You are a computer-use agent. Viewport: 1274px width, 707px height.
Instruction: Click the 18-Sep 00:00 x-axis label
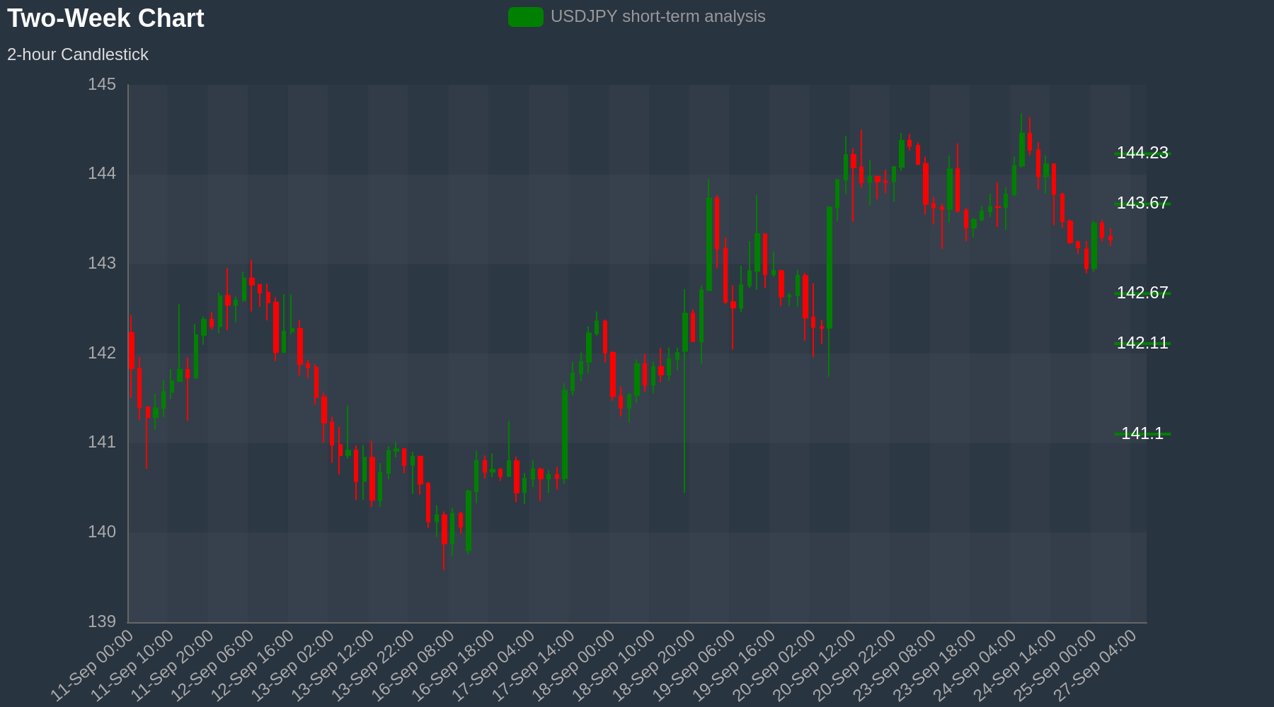(575, 665)
